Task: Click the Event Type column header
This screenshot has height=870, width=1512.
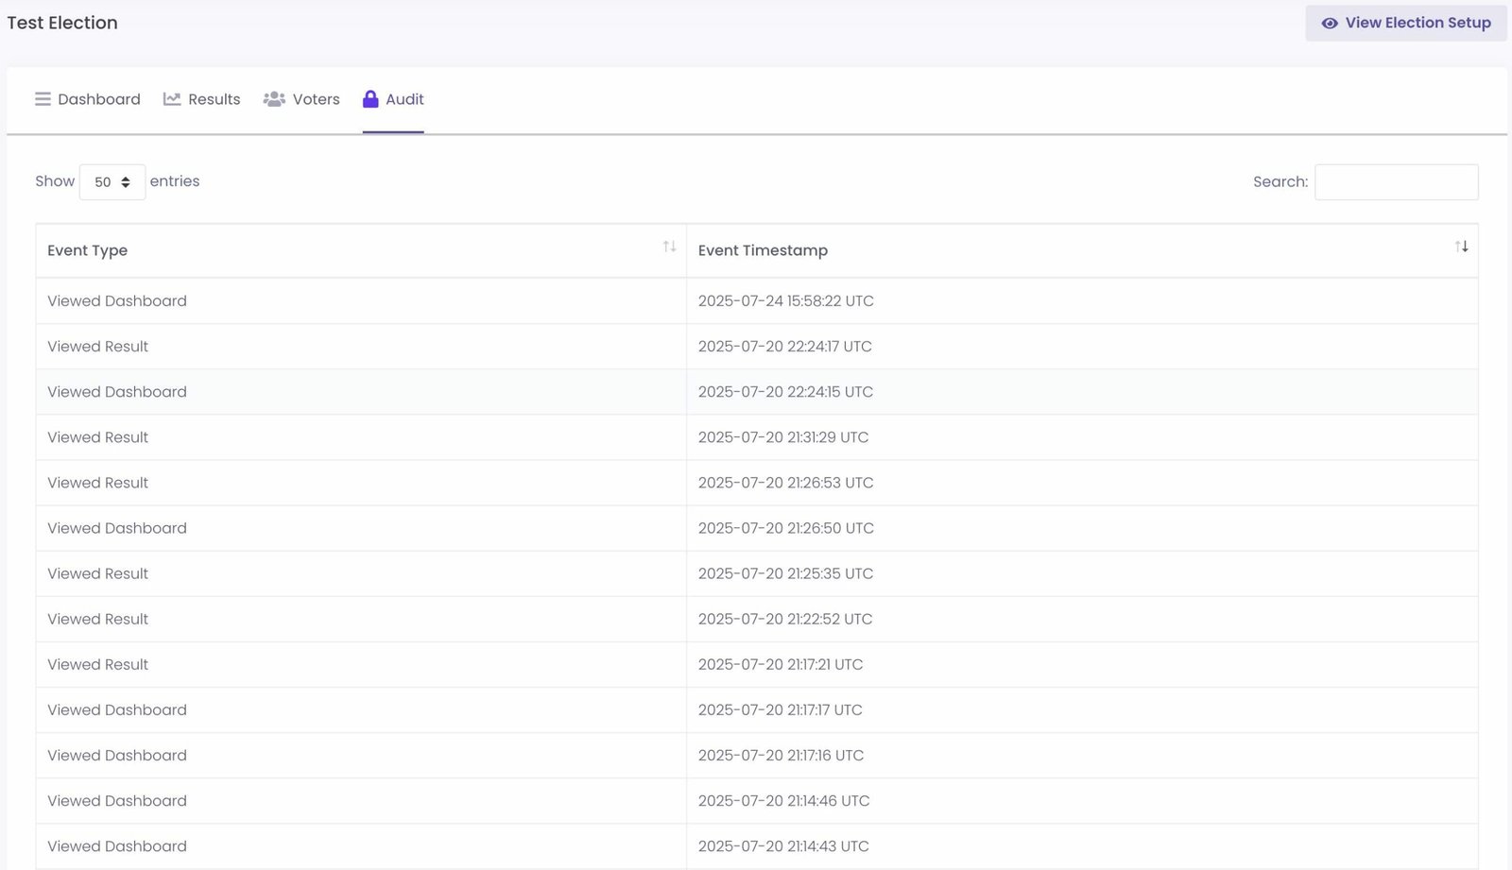Action: (361, 250)
